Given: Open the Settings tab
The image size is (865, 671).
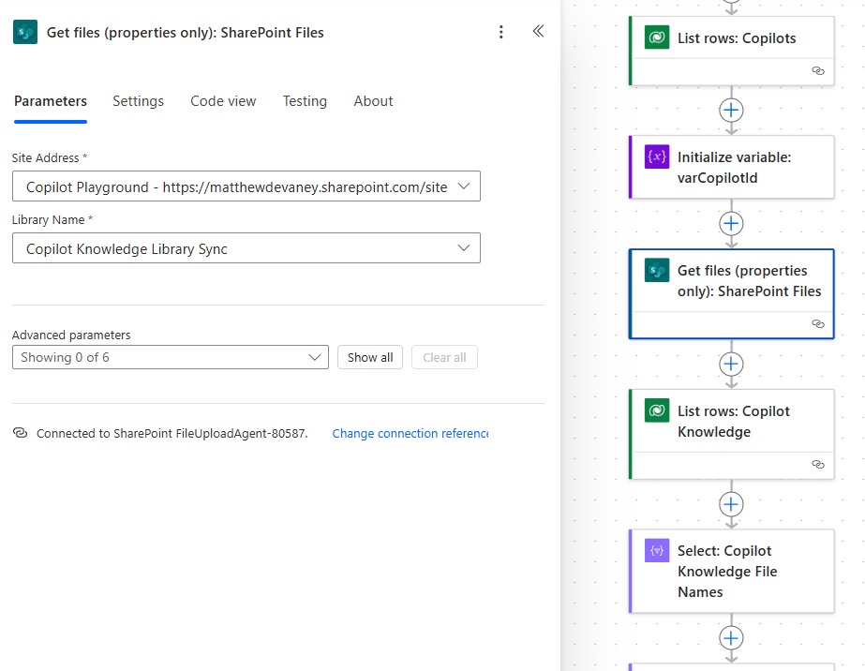Looking at the screenshot, I should click(138, 101).
